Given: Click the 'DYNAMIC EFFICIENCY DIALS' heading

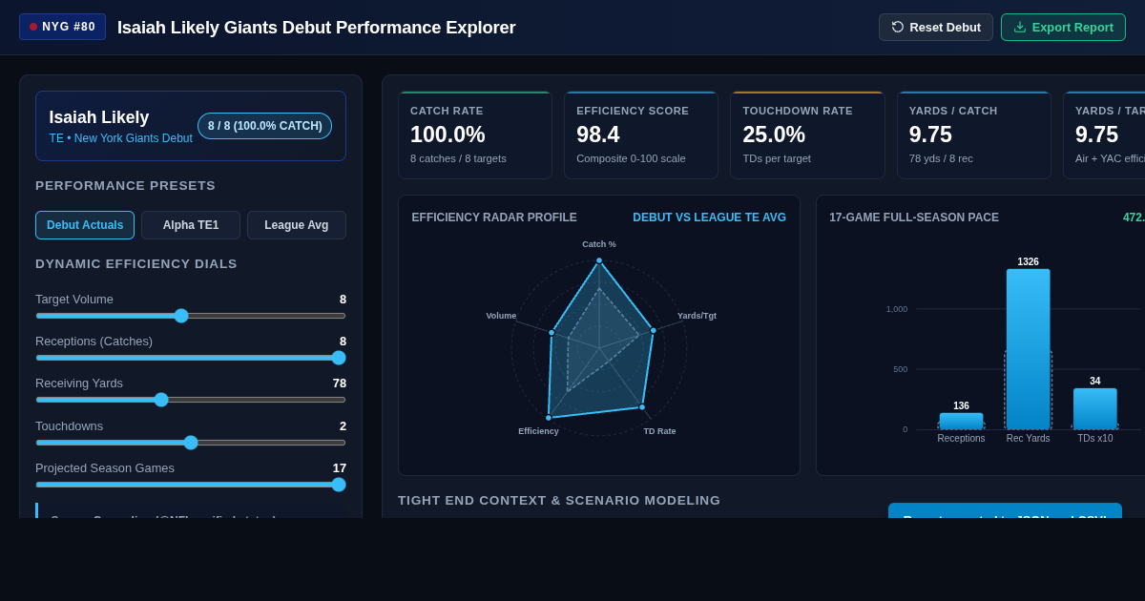Looking at the screenshot, I should [x=136, y=263].
